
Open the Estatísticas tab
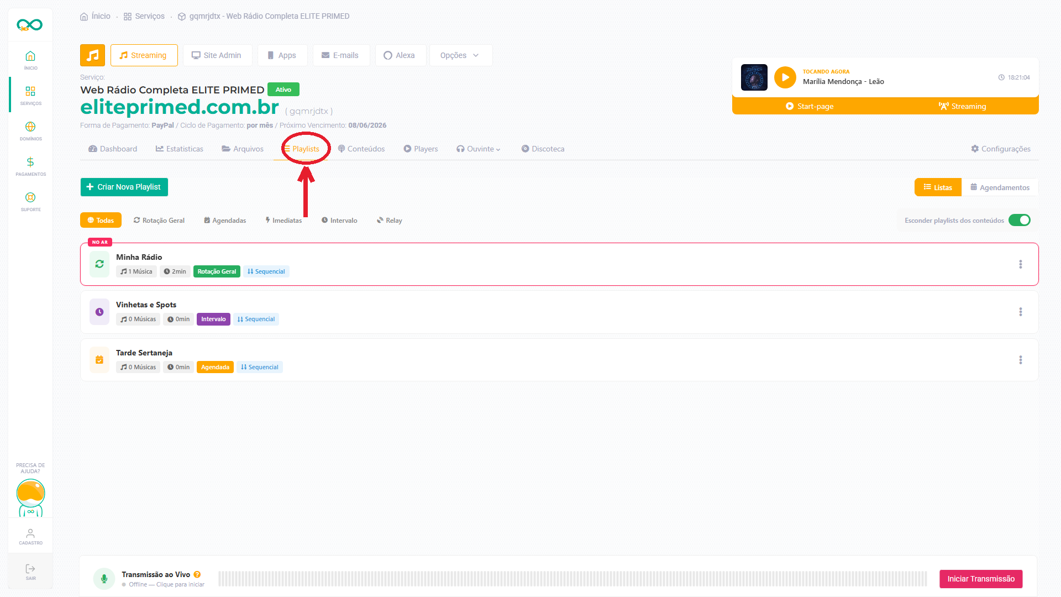[180, 149]
